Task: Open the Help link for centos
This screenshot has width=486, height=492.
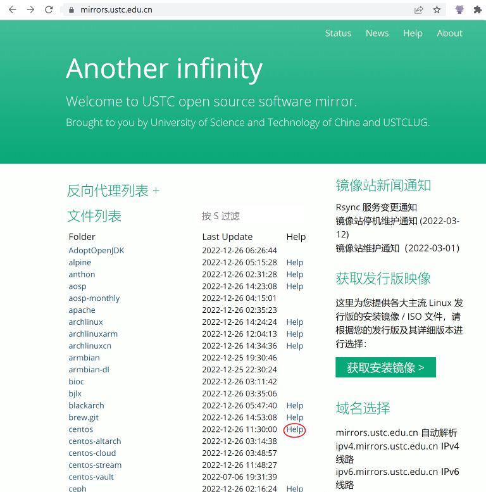Action: 295,429
